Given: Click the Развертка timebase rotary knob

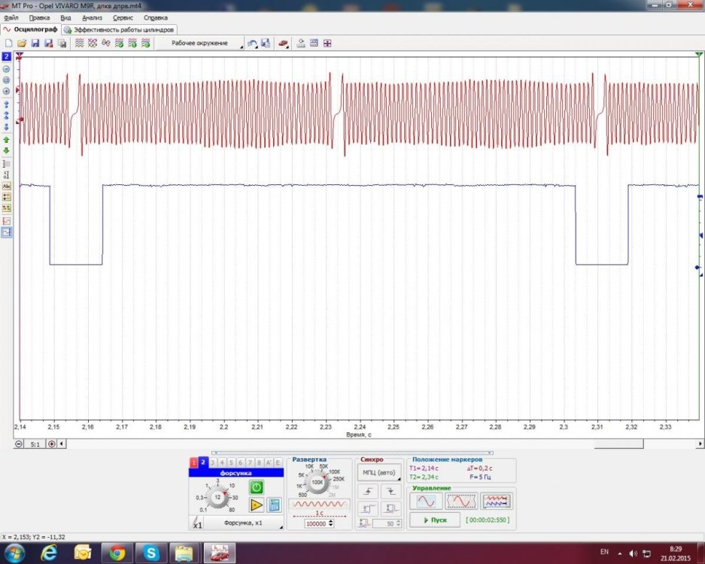Looking at the screenshot, I should tap(318, 482).
